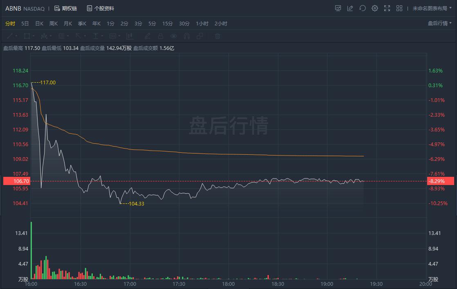Select the 2小时 interval

pos(221,24)
